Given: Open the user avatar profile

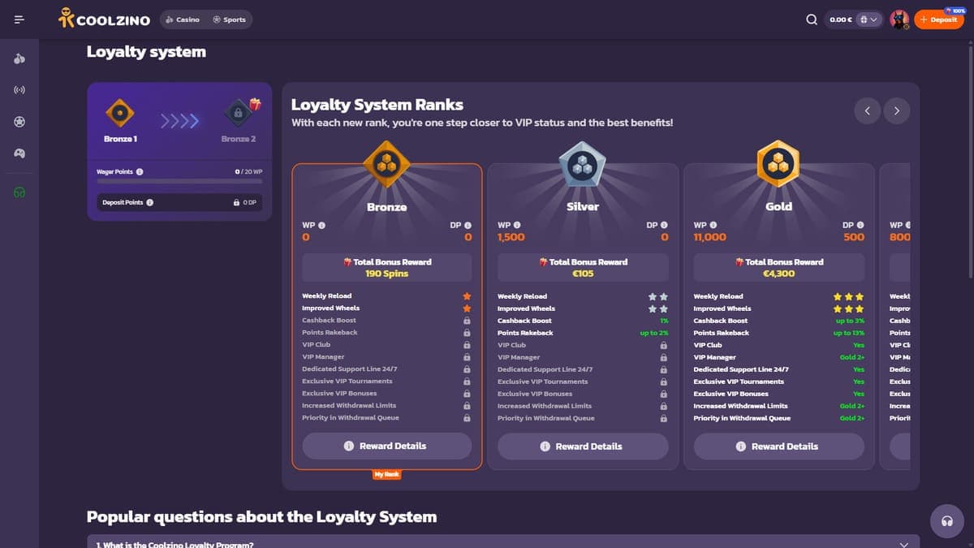Looking at the screenshot, I should click(x=899, y=19).
